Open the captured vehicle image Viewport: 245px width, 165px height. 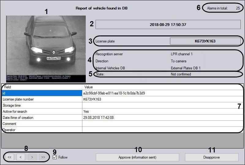(x=46, y=49)
